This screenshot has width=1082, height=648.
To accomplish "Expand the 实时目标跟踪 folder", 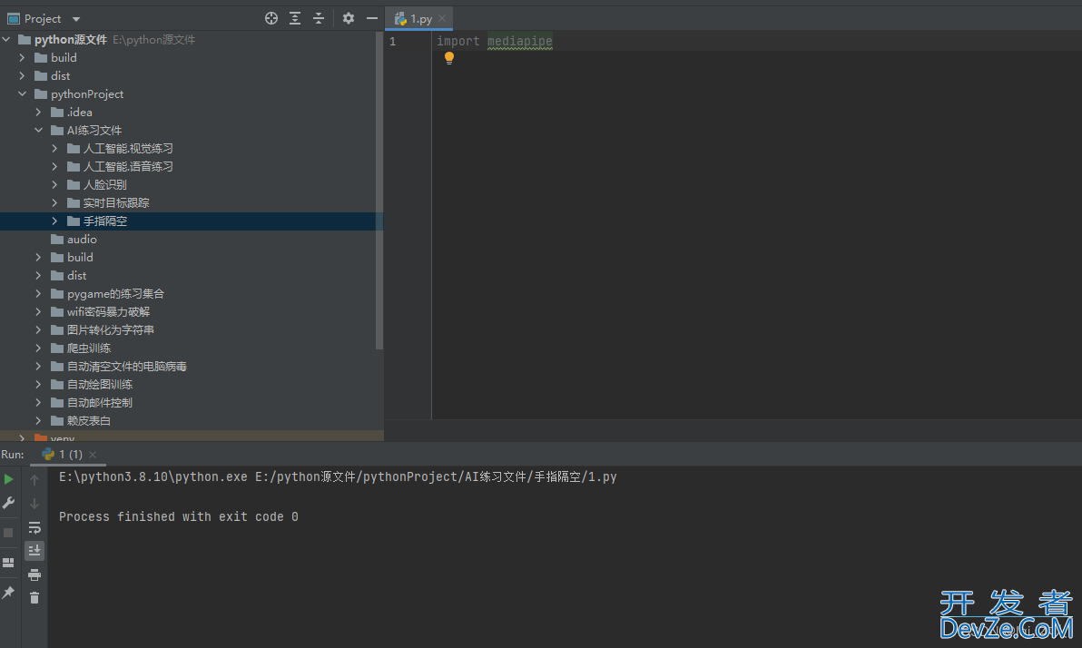I will point(55,203).
